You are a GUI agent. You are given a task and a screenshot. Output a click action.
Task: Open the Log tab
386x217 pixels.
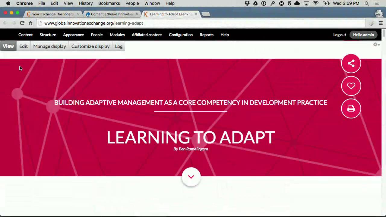[119, 46]
